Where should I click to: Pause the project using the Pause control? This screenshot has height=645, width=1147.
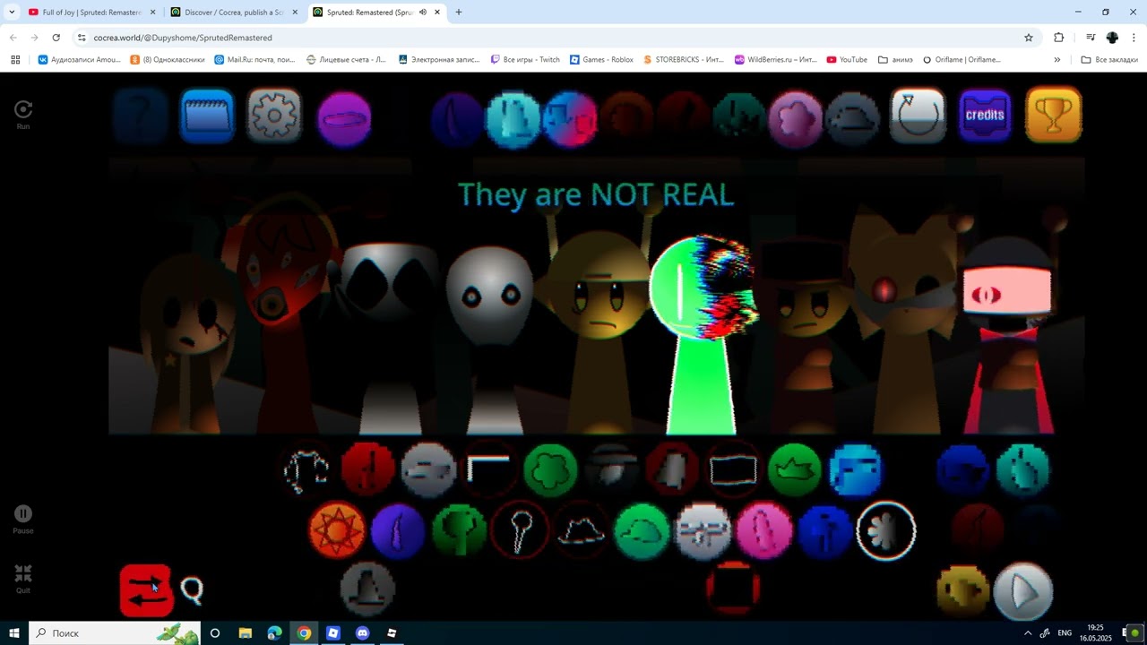(x=23, y=519)
